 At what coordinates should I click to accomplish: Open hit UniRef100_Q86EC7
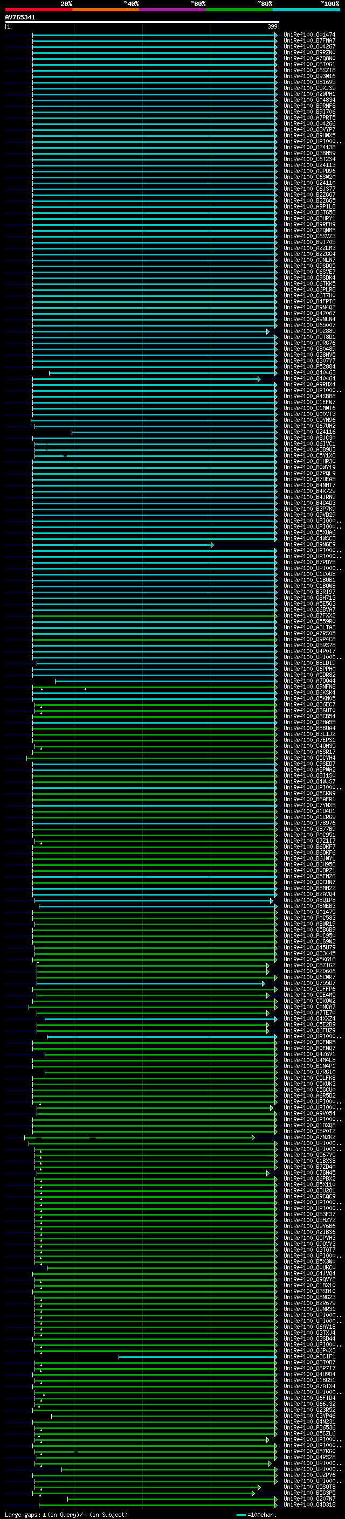(x=309, y=705)
